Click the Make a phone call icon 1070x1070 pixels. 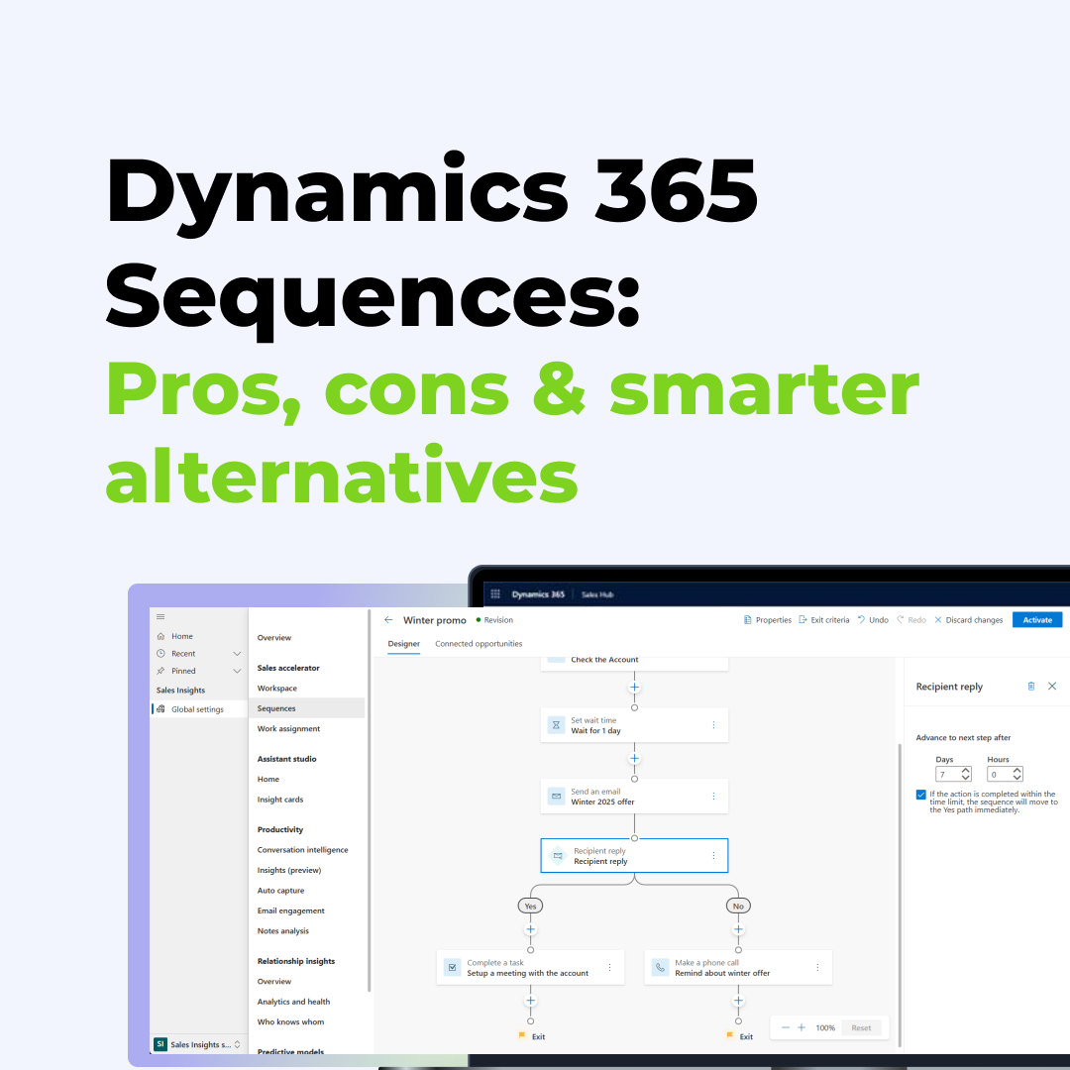coord(660,968)
